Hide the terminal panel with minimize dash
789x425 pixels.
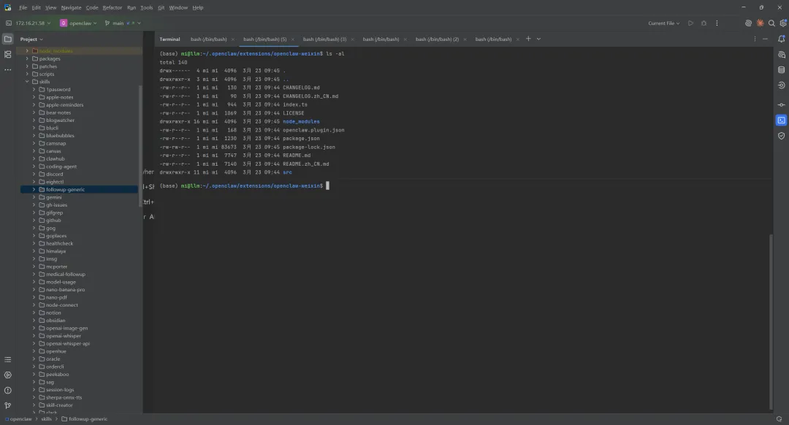pyautogui.click(x=765, y=39)
